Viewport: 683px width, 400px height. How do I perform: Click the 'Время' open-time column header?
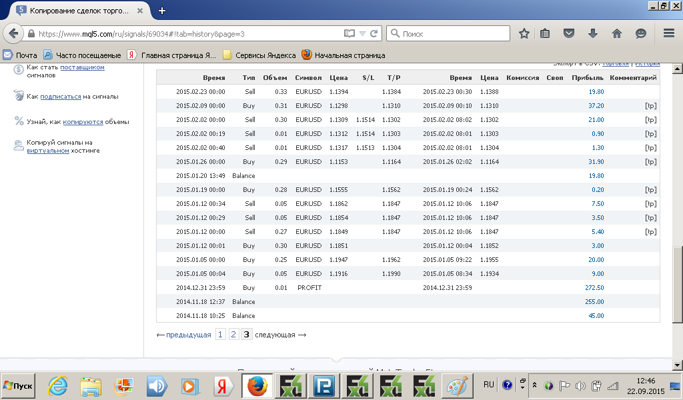click(x=214, y=78)
